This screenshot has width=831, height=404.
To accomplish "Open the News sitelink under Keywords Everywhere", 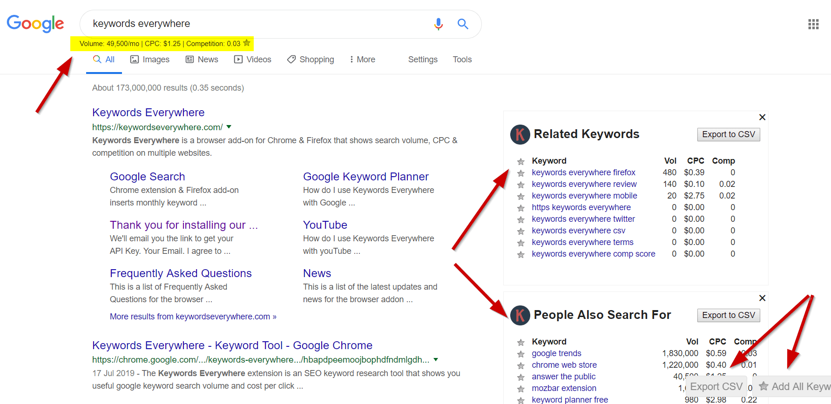I will (x=317, y=273).
